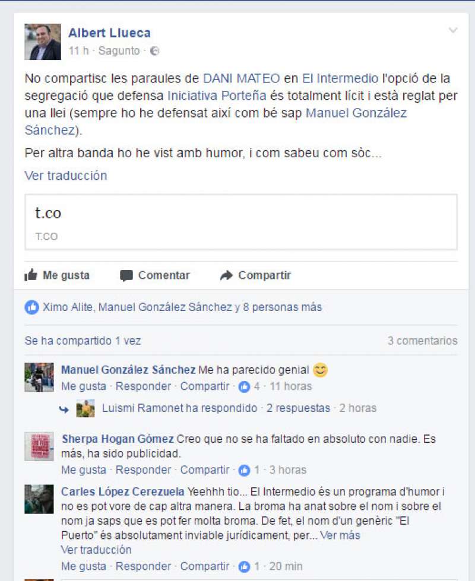This screenshot has height=581, width=475.
Task: Like Sherpa Hogan Gómez's comment
Action: [84, 470]
